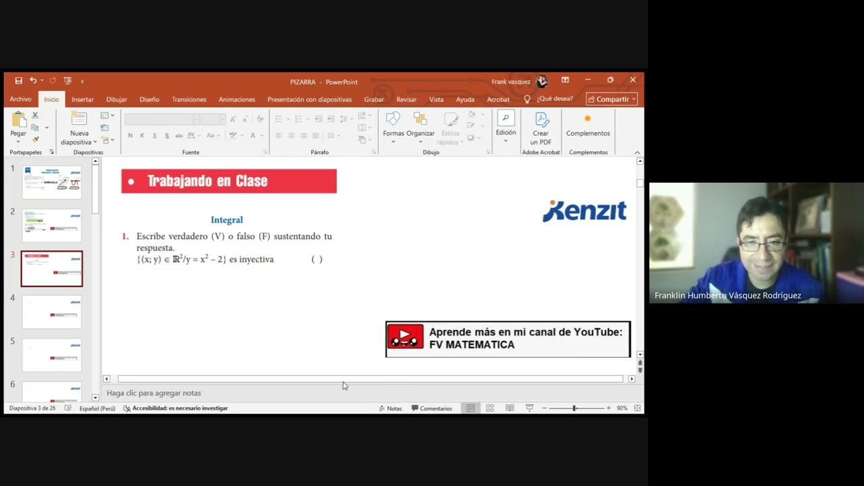
Task: Open the Vista tab
Action: [436, 99]
